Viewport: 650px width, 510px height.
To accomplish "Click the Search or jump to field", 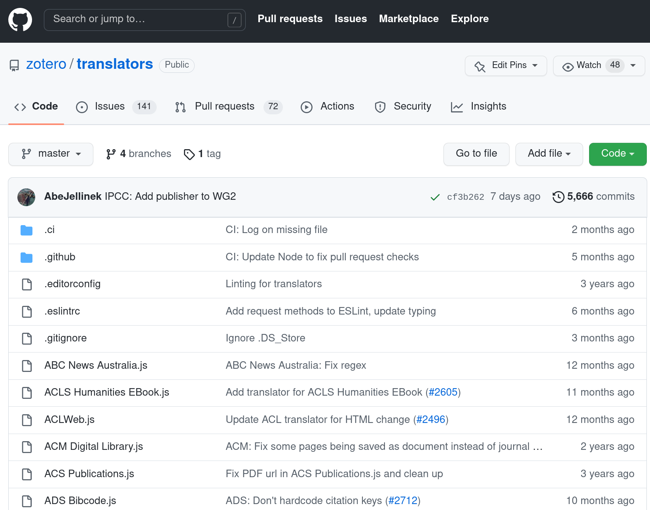I will click(x=145, y=20).
